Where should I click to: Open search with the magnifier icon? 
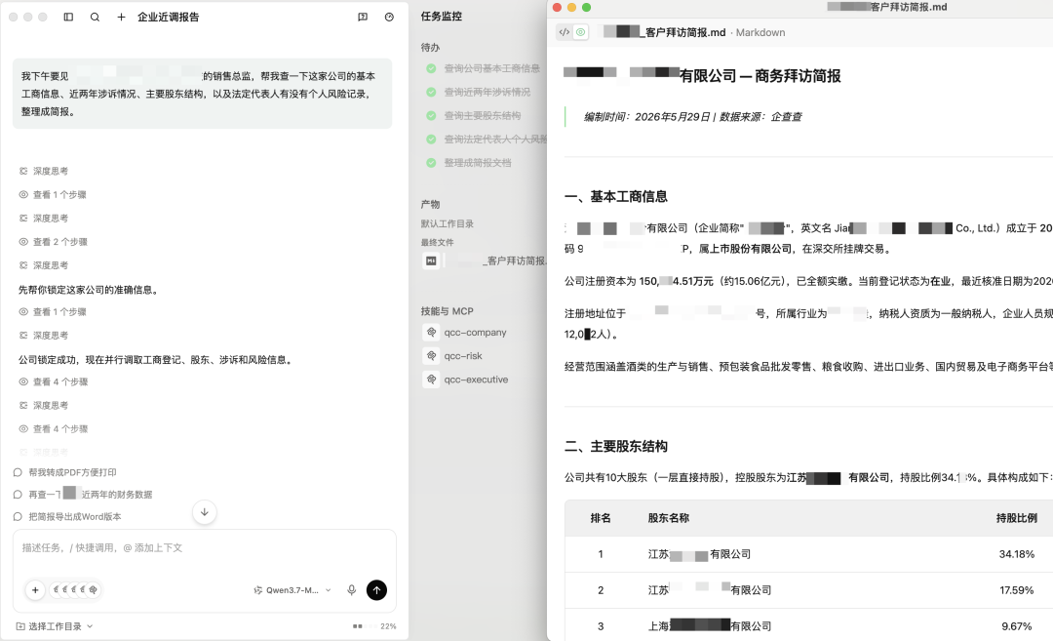(95, 17)
